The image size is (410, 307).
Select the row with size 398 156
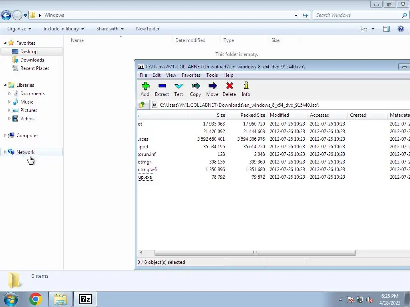(273, 162)
